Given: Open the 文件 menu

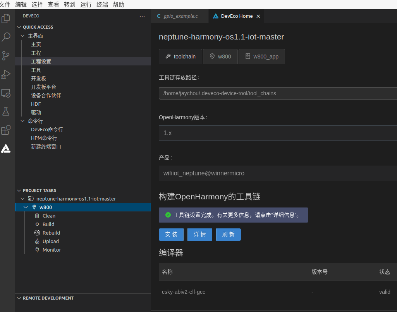Looking at the screenshot, I should (x=5, y=5).
